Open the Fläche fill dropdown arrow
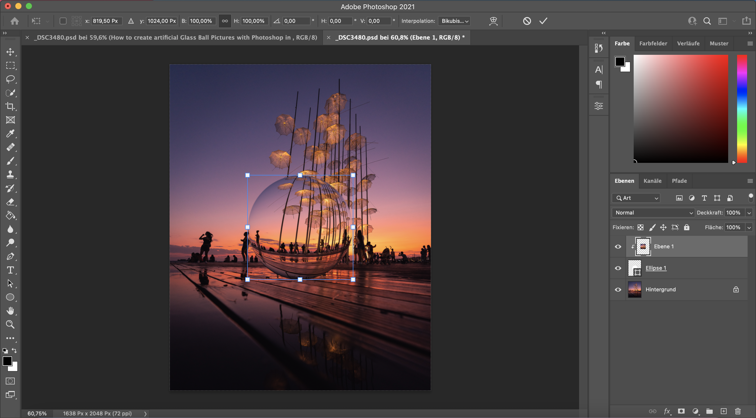This screenshot has width=756, height=418. tap(749, 227)
